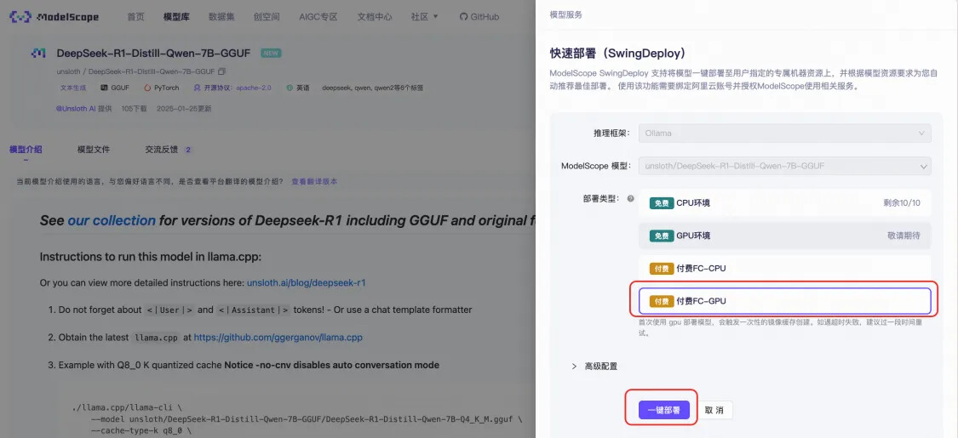Click the 'llama.cpp' inline code text

pyautogui.click(x=156, y=338)
